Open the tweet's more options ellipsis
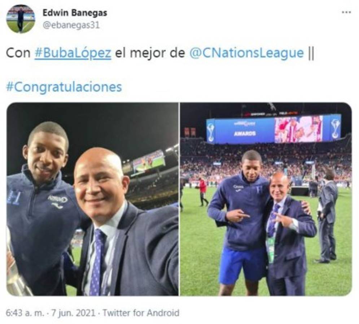359x324 pixels. click(346, 12)
